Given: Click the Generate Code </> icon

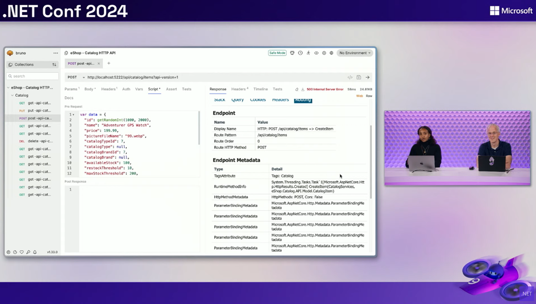Looking at the screenshot, I should (x=350, y=77).
